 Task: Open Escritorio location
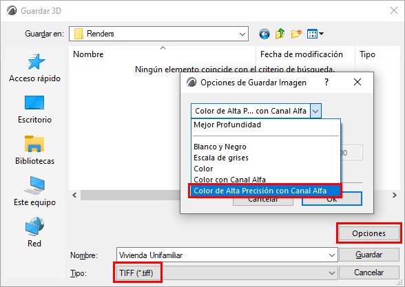click(x=34, y=109)
